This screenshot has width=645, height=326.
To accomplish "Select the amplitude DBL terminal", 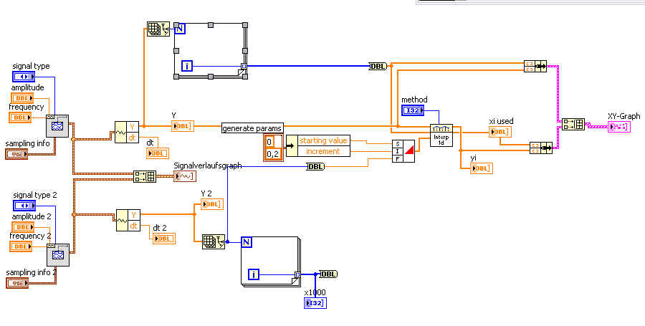I will (x=22, y=98).
